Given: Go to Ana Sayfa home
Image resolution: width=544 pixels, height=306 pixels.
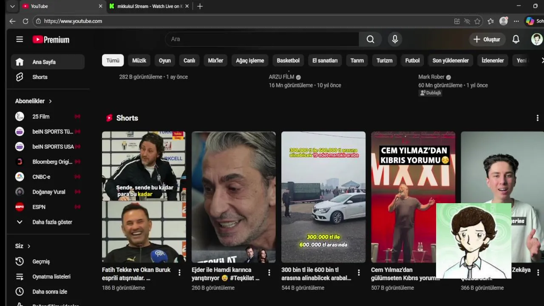Looking at the screenshot, I should [48, 62].
